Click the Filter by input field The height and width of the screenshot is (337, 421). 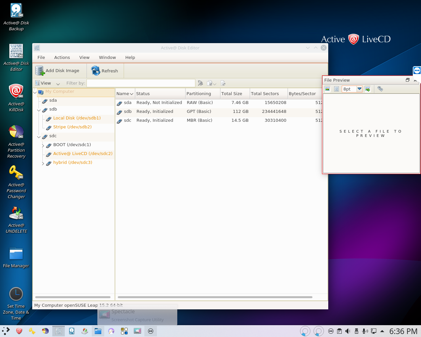141,83
